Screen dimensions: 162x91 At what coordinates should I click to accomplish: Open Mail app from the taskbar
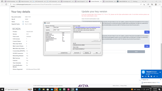pos(52,89)
